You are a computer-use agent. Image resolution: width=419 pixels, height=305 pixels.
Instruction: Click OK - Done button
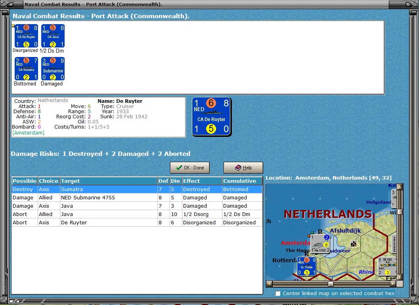coord(190,168)
